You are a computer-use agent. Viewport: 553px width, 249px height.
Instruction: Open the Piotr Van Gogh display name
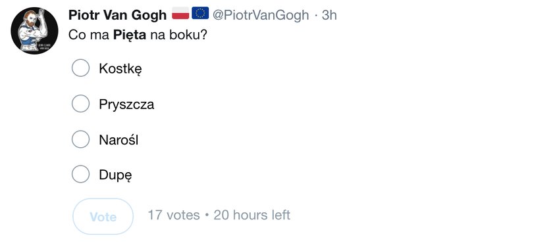pyautogui.click(x=117, y=15)
